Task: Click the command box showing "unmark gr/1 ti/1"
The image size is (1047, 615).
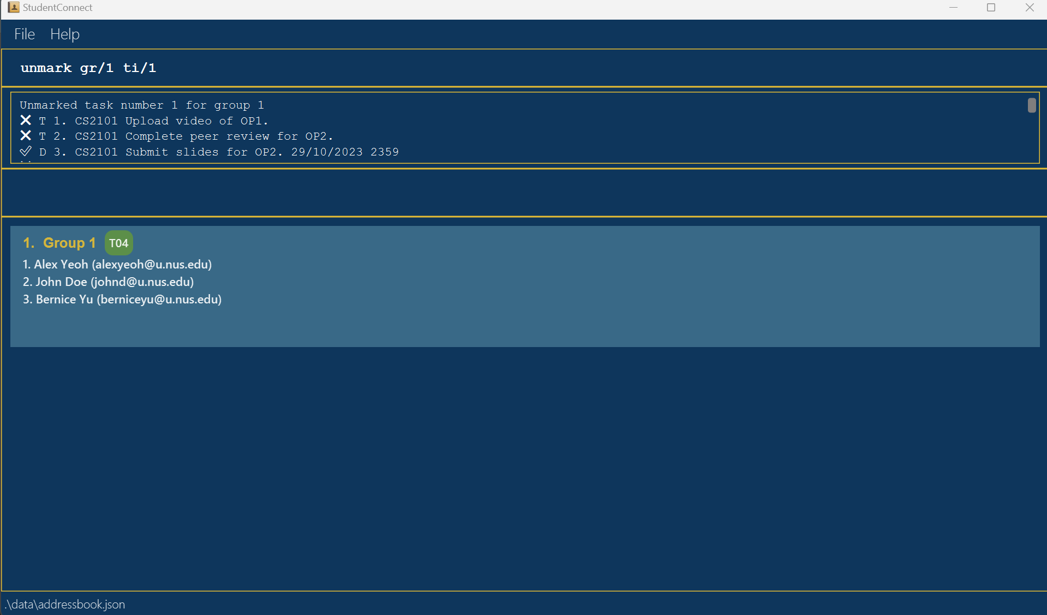Action: [88, 68]
